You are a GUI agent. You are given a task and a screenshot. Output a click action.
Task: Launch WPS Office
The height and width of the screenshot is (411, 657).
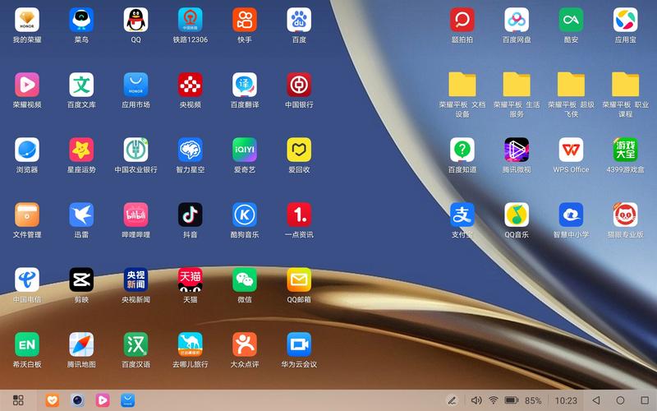[571, 150]
